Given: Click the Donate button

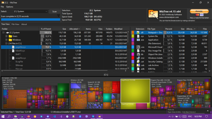Looking at the screenshot, I should click(x=199, y=11).
